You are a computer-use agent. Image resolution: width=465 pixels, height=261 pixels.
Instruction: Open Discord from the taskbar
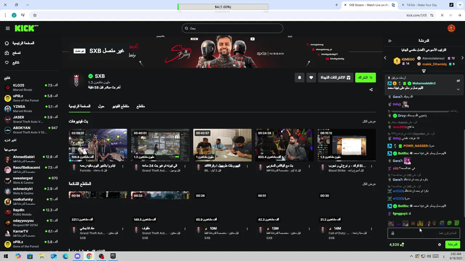(77, 256)
